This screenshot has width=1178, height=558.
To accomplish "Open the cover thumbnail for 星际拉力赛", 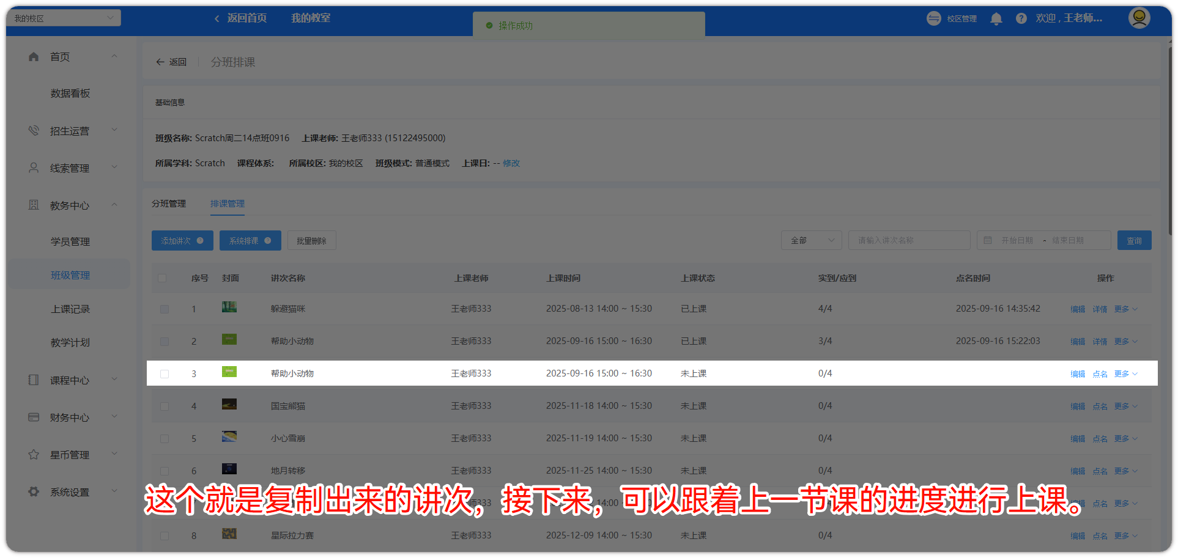I will coord(229,534).
